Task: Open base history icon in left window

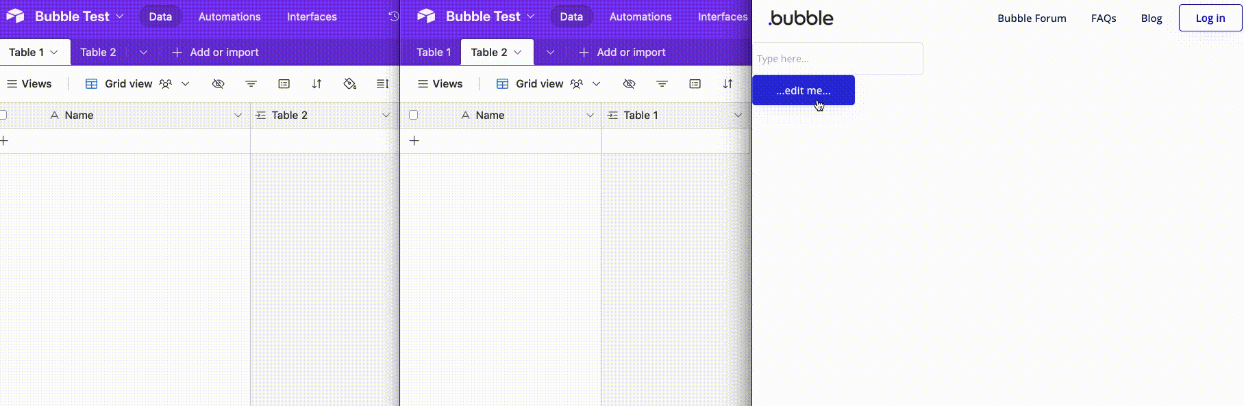Action: coord(393,16)
